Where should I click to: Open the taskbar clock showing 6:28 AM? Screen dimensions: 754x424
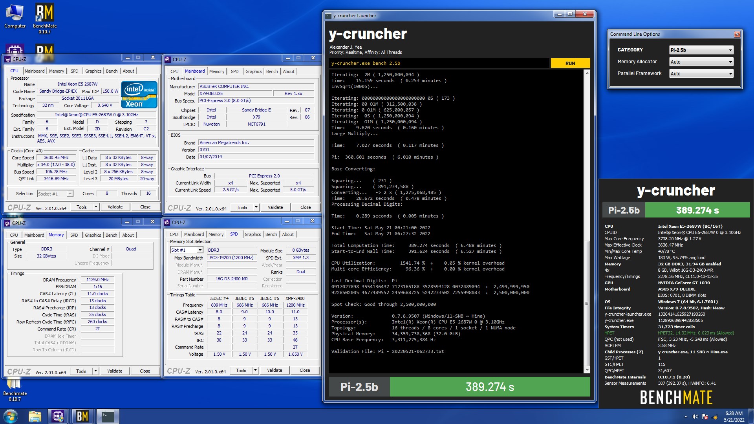point(734,417)
